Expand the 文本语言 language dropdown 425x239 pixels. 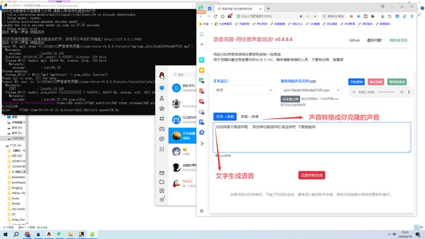[244, 90]
